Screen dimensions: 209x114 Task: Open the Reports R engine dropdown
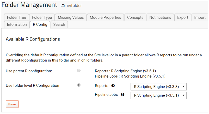click(158, 87)
